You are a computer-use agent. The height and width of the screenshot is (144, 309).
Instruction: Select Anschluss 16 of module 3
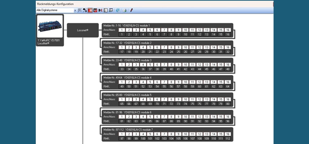(227, 65)
